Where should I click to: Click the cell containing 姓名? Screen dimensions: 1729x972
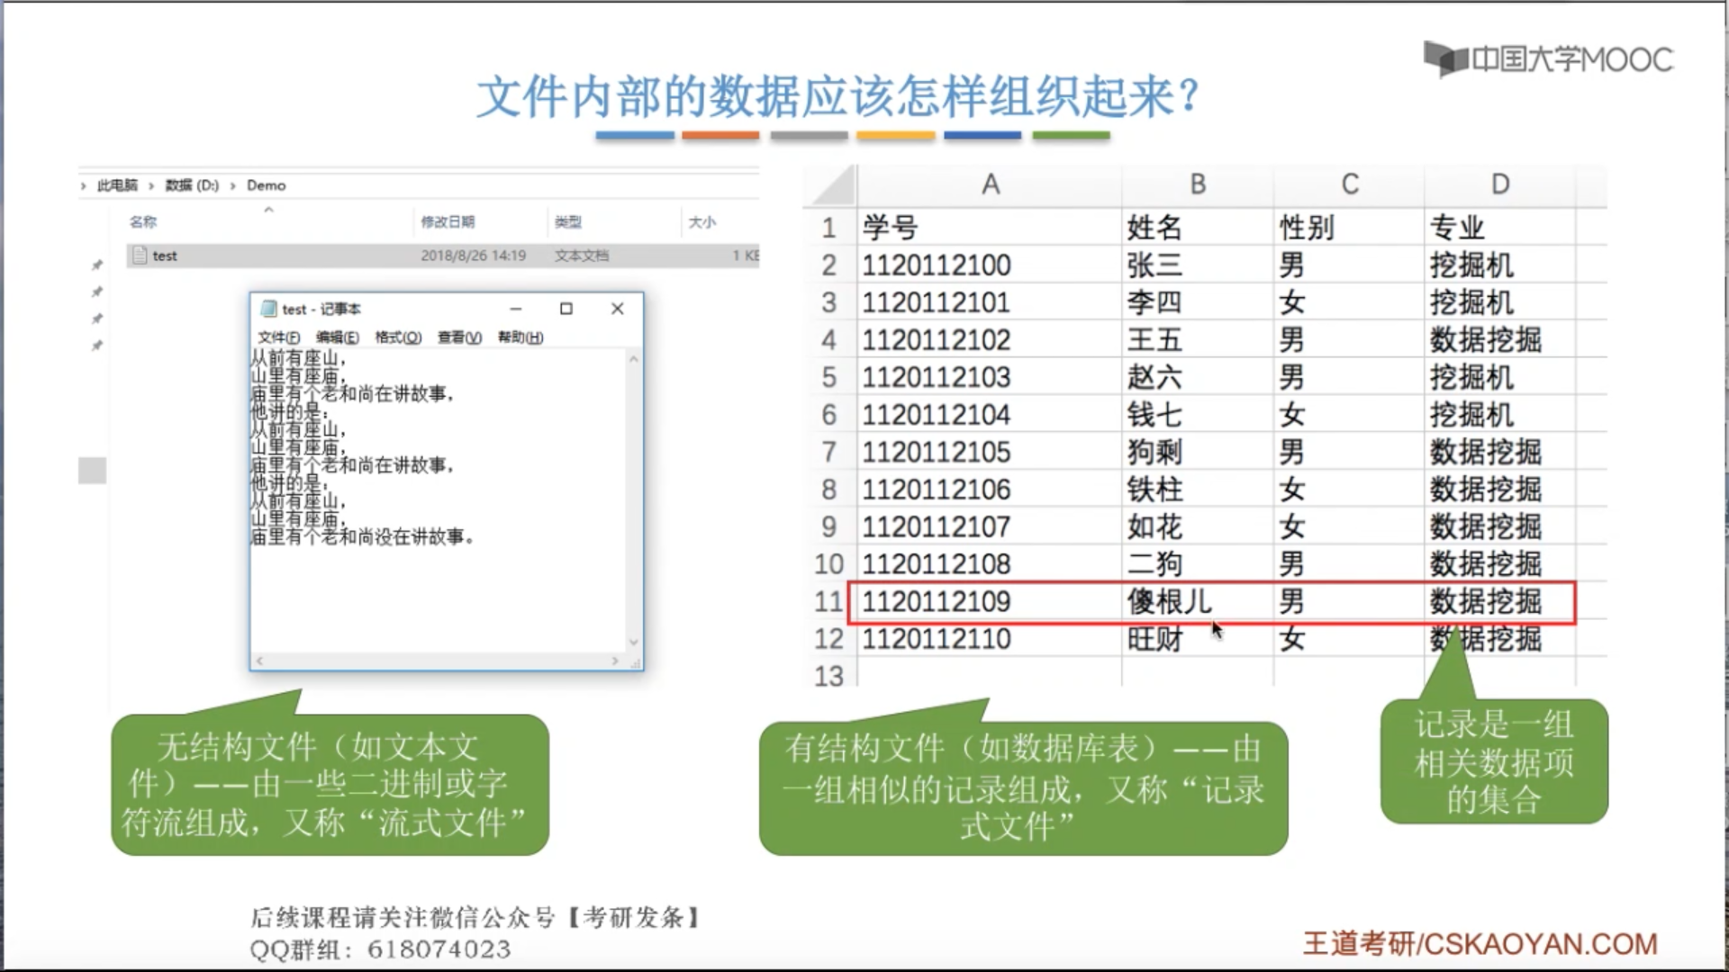pyautogui.click(x=1198, y=228)
